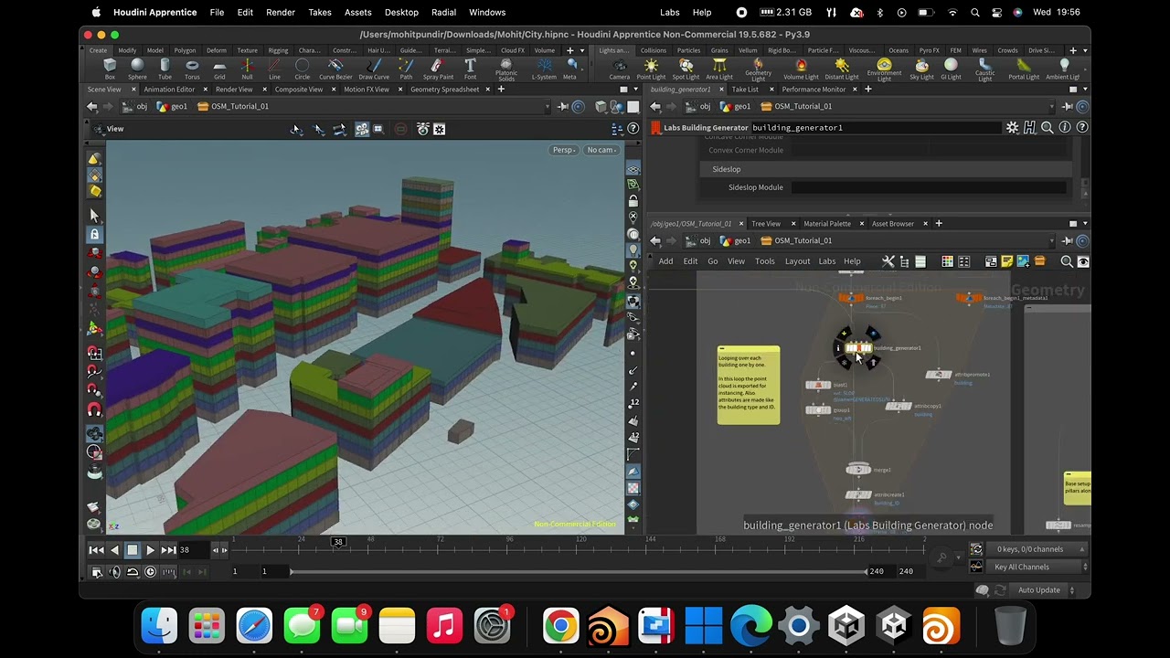
Task: Pick the Torus shelf tool
Action: (192, 69)
